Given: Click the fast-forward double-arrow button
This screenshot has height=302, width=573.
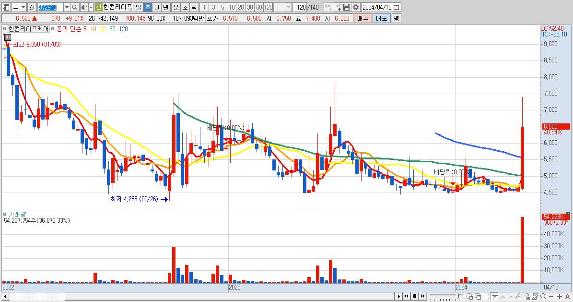Looking at the screenshot, I should (x=423, y=296).
